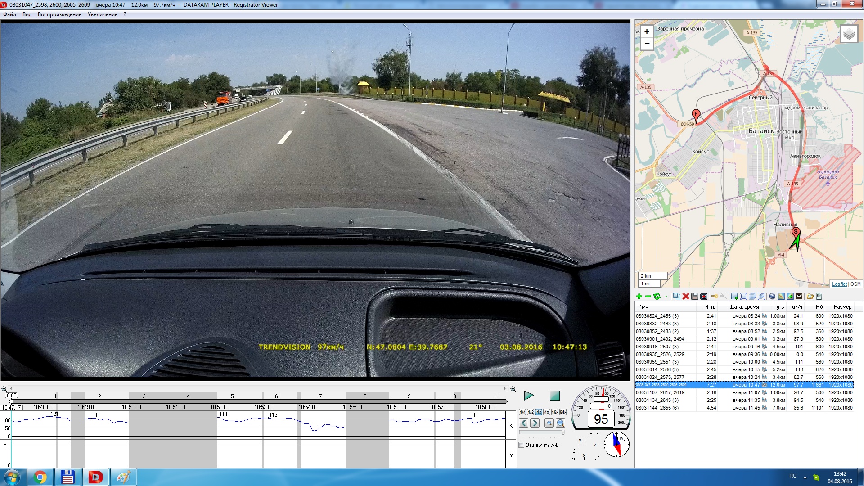The image size is (864, 486).
Task: Click the floppy disk save icon
Action: (695, 296)
